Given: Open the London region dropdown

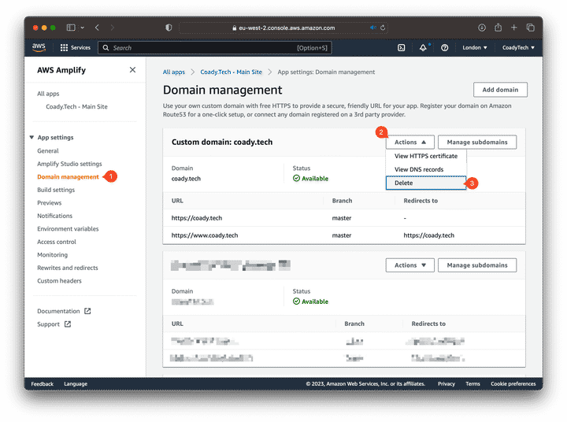Looking at the screenshot, I should pos(474,48).
